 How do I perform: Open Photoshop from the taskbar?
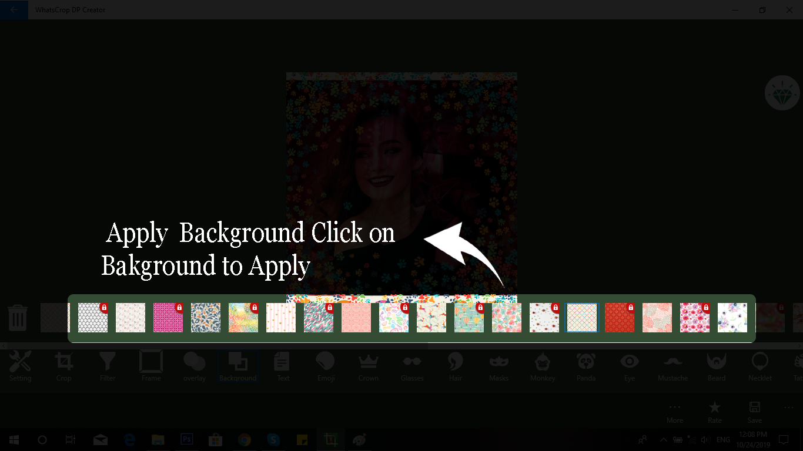pos(187,439)
